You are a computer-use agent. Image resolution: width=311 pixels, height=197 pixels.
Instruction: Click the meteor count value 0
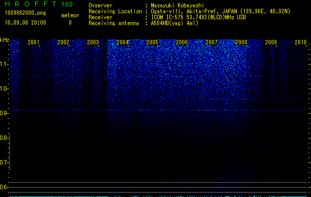(70, 23)
